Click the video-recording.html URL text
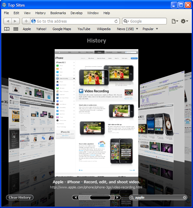 point(96,187)
